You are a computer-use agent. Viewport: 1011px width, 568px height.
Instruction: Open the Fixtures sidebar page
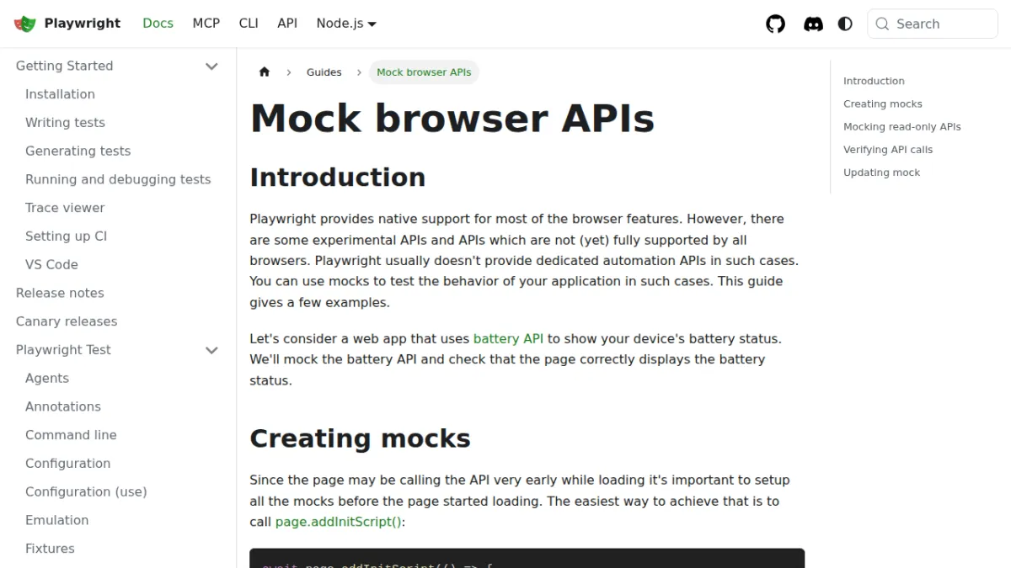coord(50,549)
